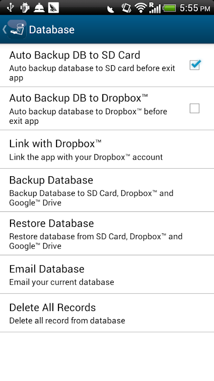The width and height of the screenshot is (214, 381).
Task: Uncheck the Auto Backup DB to SD Card checkbox
Action: 195,65
